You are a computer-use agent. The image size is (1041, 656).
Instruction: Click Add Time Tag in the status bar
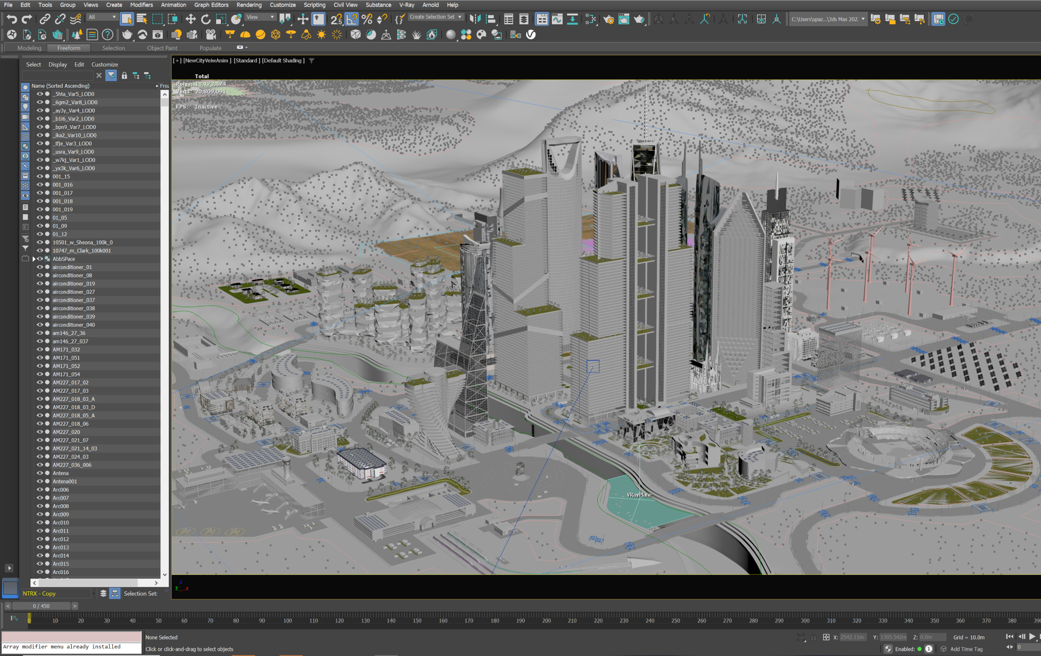(967, 649)
